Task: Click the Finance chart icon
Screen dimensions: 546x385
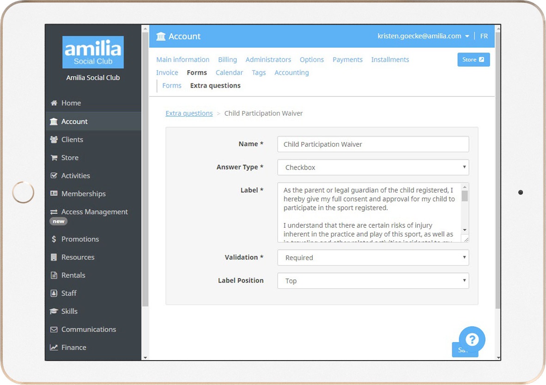Action: (x=54, y=348)
